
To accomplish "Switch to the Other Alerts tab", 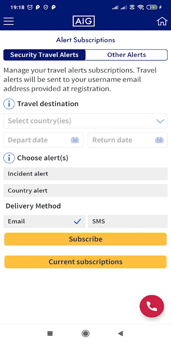I will point(127,55).
